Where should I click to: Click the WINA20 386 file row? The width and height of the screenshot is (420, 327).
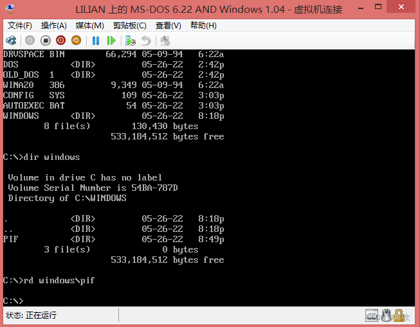point(113,85)
